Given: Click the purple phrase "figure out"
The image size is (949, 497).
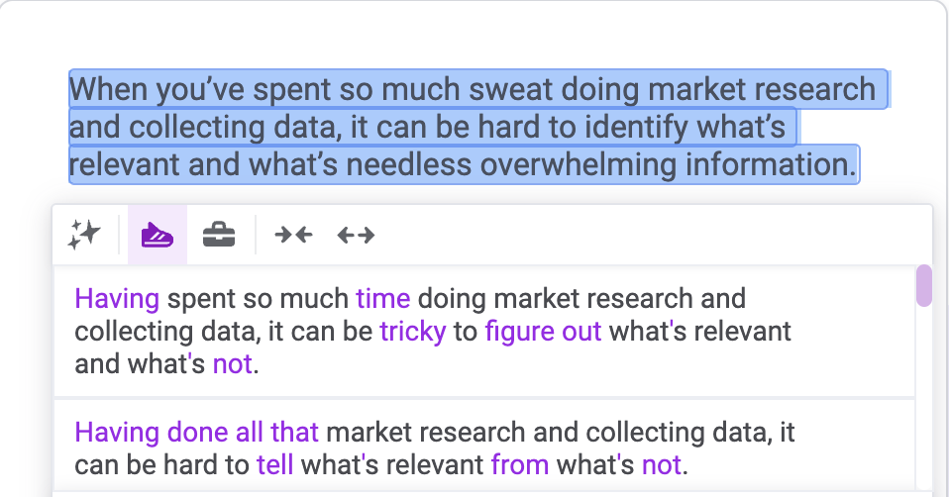Looking at the screenshot, I should tap(544, 332).
